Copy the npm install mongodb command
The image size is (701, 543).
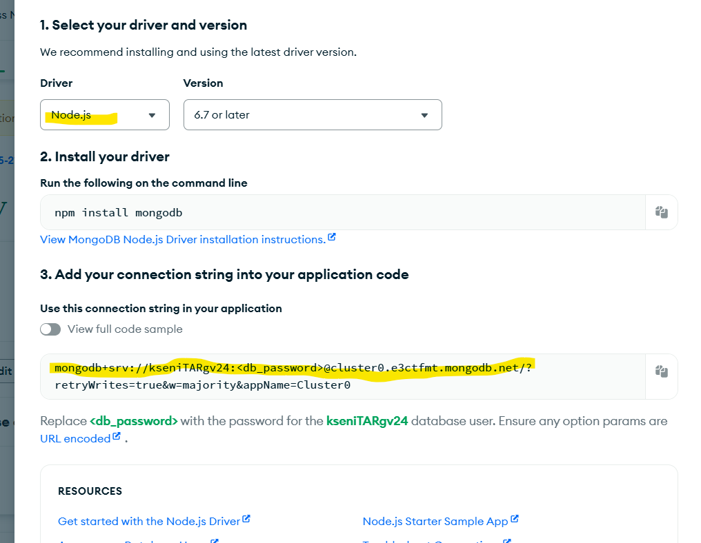661,212
